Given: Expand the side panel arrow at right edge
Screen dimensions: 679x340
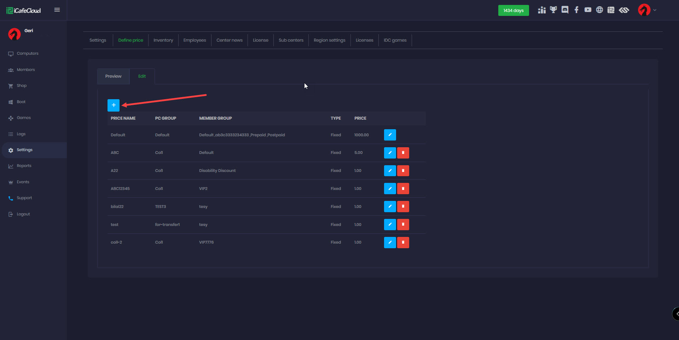Looking at the screenshot, I should 676,314.
